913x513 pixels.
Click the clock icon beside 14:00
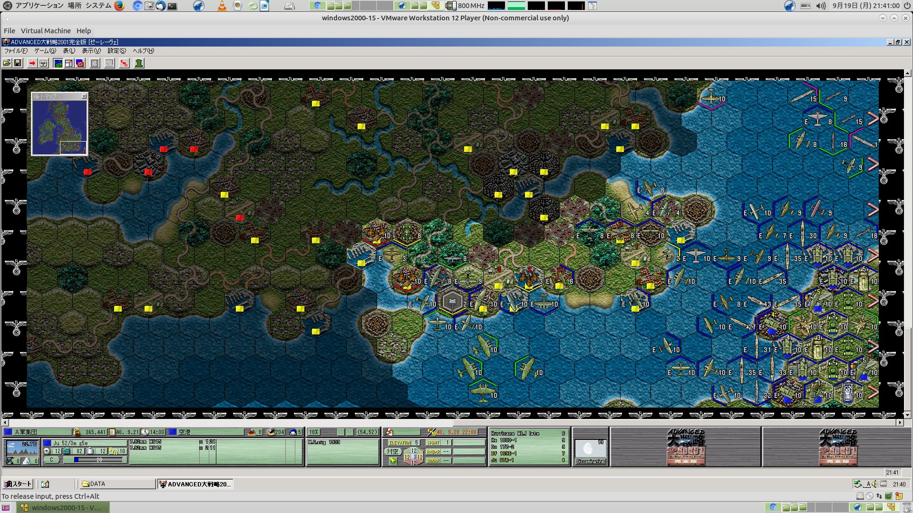pyautogui.click(x=145, y=432)
